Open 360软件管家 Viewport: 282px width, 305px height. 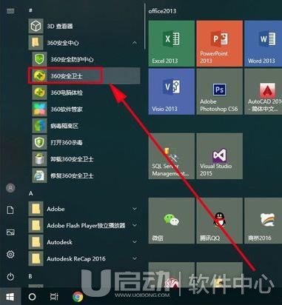(86, 109)
